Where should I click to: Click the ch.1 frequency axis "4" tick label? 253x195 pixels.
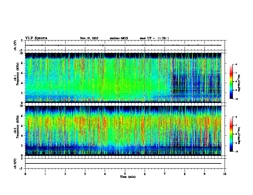(x=22, y=83)
